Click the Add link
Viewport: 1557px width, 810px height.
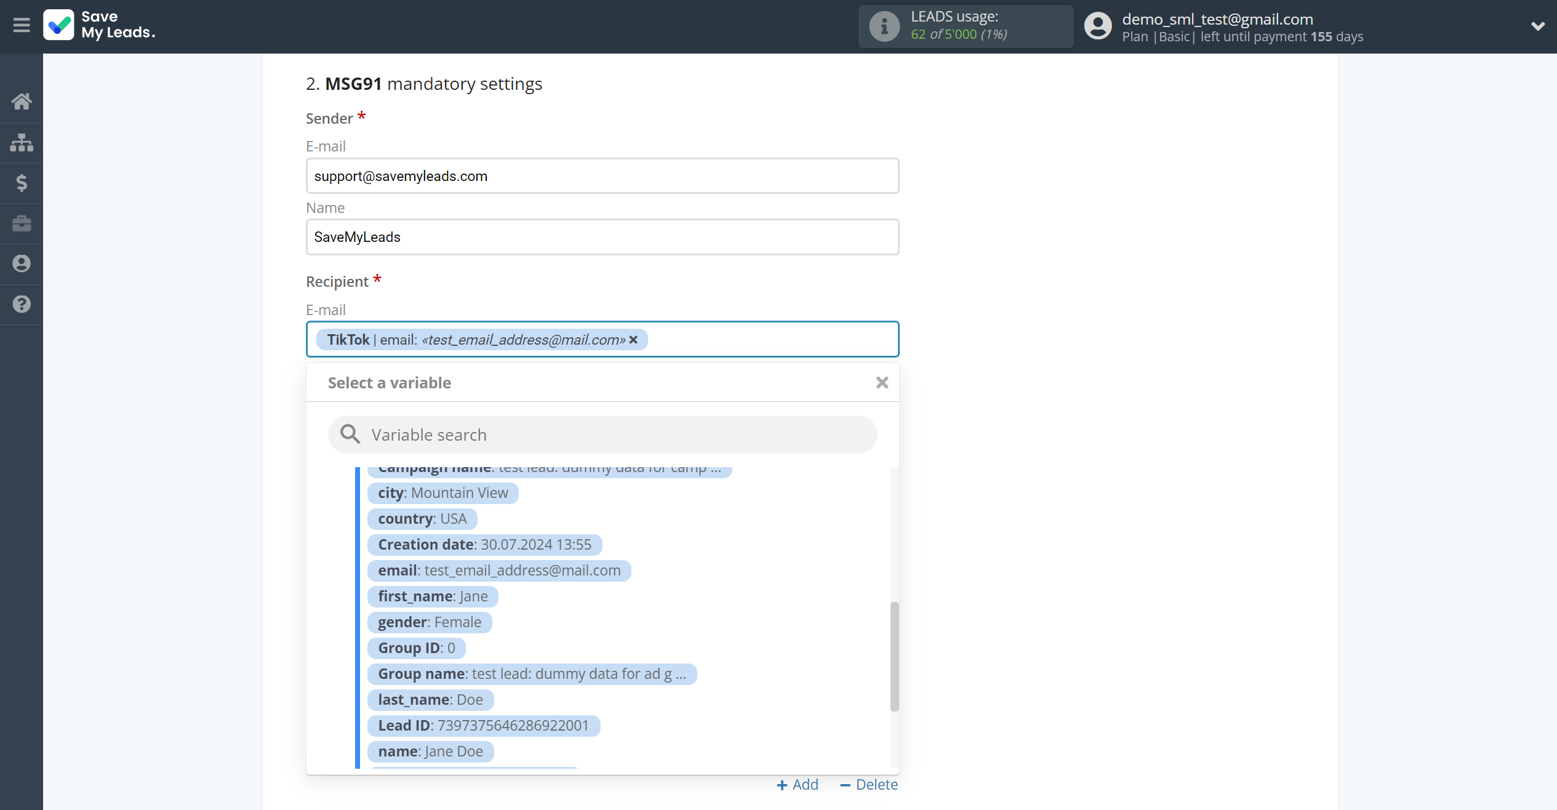coord(798,785)
